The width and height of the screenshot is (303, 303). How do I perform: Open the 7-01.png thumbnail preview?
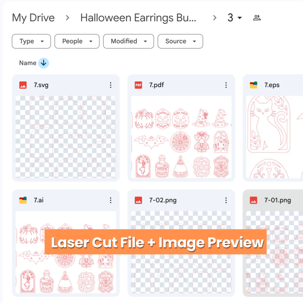(275, 252)
